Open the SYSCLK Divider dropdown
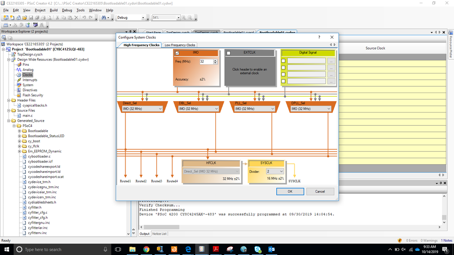Viewport: 454px width, 255px height. tap(275, 172)
